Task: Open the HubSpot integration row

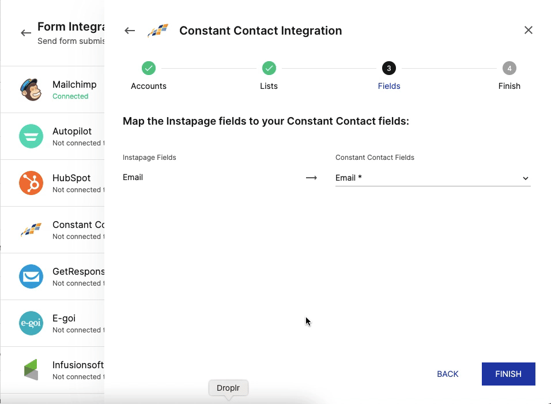Action: coord(52,183)
